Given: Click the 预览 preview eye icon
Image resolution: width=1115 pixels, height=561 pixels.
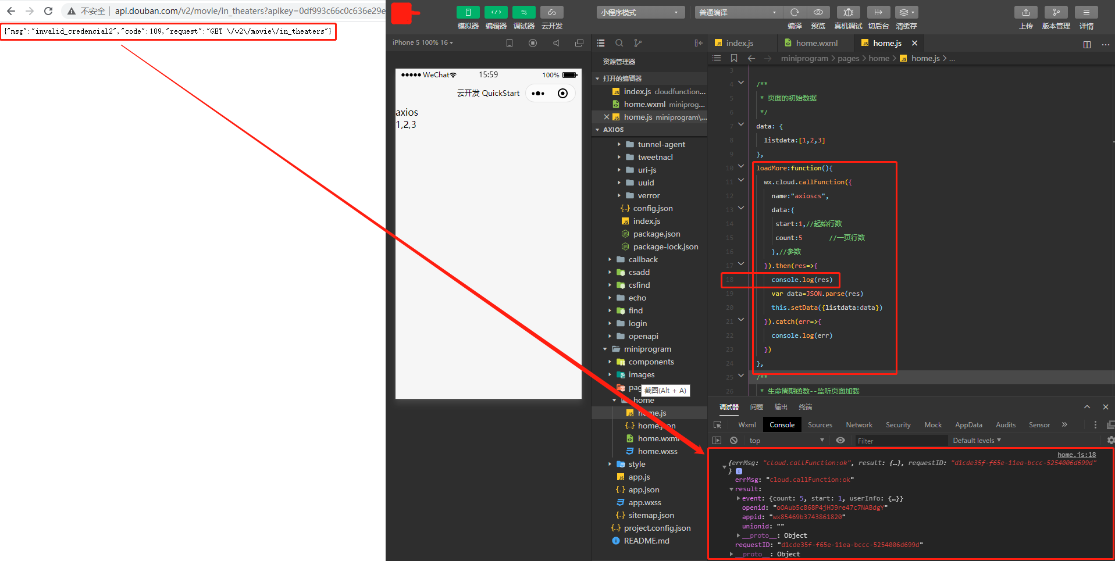Looking at the screenshot, I should (x=818, y=12).
